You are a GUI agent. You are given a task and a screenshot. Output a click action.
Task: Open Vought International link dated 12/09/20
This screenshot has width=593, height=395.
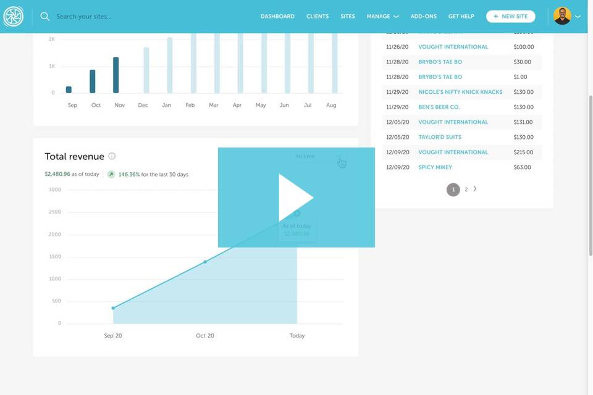453,152
